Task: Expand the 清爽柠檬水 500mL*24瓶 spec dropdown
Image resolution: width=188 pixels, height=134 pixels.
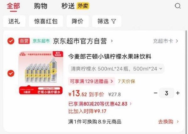Action: click(x=116, y=69)
